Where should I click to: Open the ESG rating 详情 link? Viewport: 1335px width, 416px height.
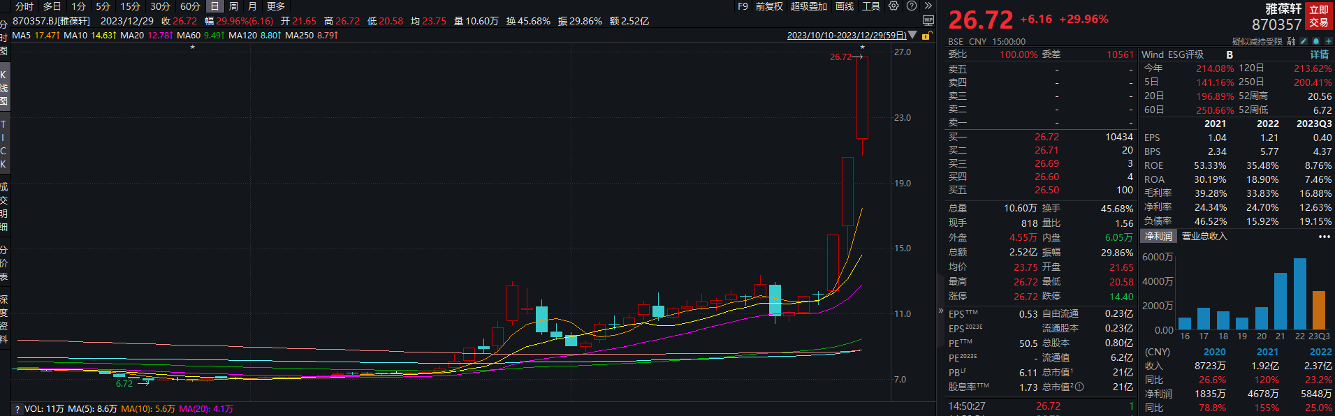click(x=1320, y=54)
